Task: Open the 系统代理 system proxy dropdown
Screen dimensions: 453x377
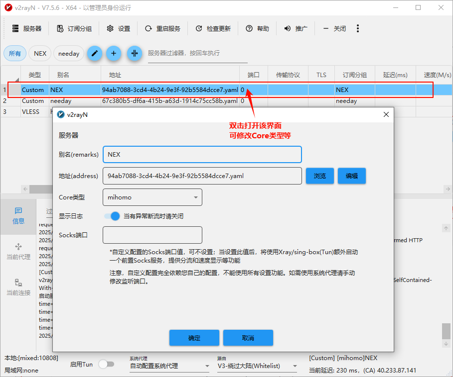Action: [169, 366]
